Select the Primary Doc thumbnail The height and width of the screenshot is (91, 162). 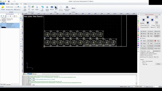point(4,20)
